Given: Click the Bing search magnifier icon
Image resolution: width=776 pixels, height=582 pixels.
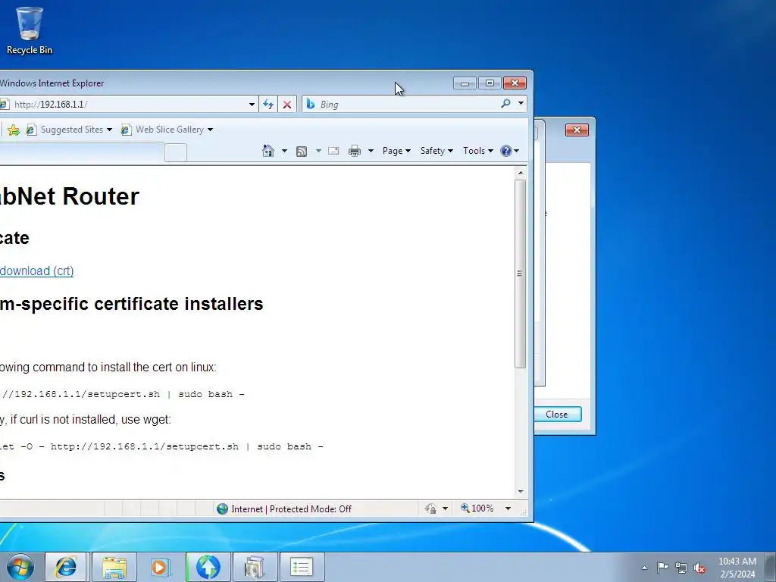Looking at the screenshot, I should point(505,104).
